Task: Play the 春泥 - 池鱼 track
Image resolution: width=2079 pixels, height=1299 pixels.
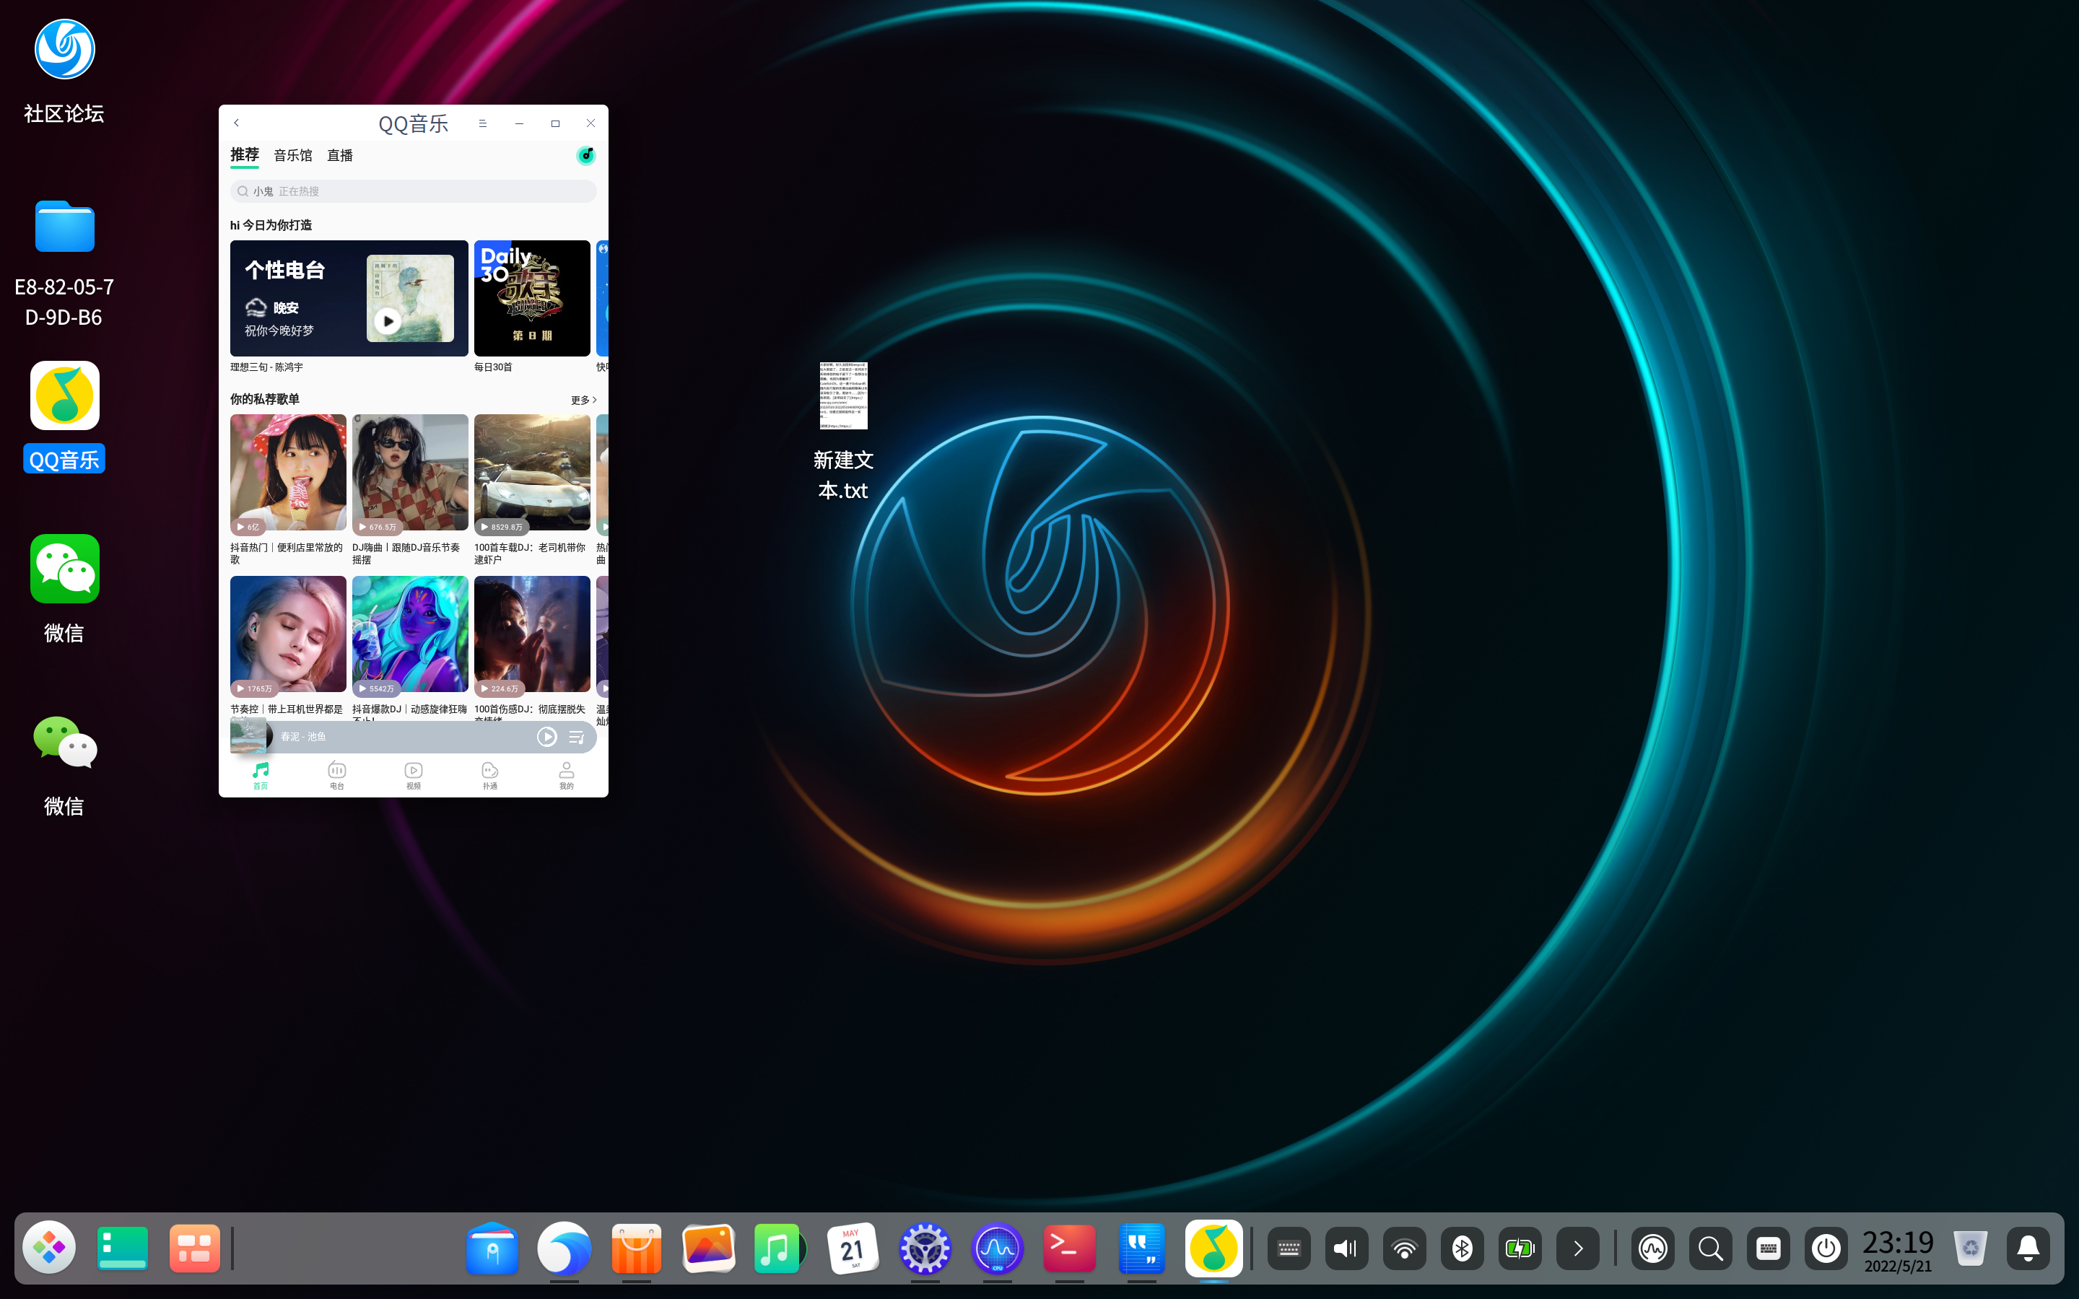Action: 546,737
